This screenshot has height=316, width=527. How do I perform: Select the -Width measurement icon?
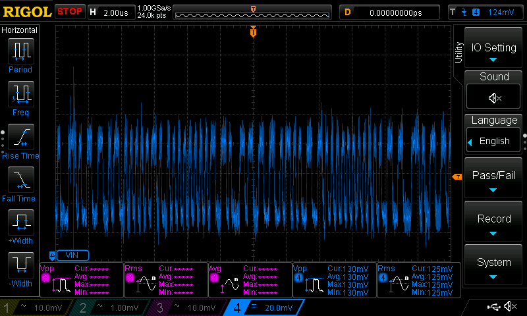pyautogui.click(x=21, y=265)
